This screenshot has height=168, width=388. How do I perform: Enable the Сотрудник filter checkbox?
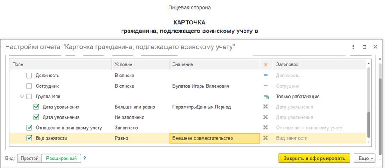[29, 86]
